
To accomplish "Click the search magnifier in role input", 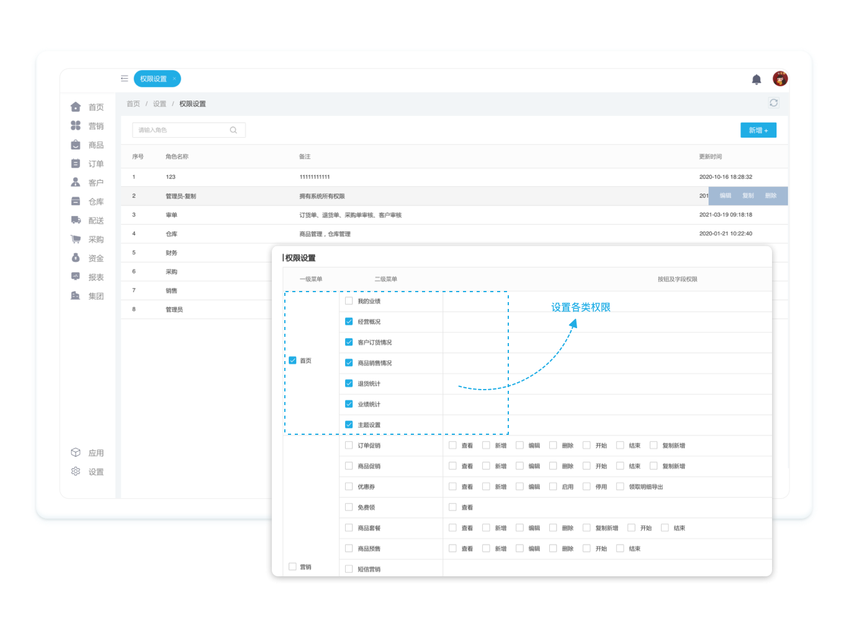I will click(x=233, y=130).
